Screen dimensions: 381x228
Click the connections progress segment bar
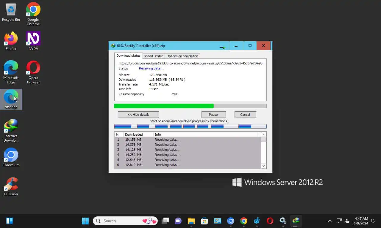[x=190, y=126]
